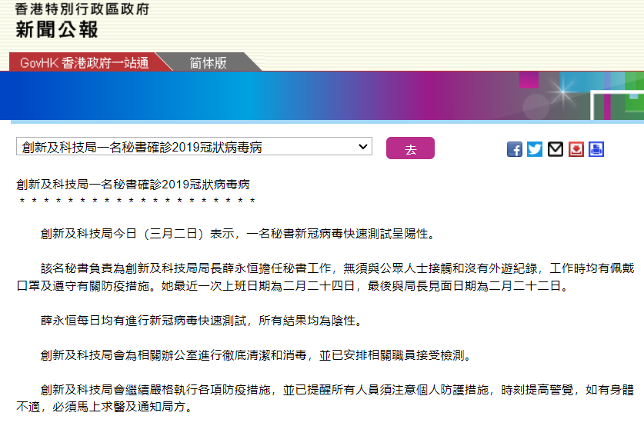Click the email envelope share icon
This screenshot has height=426, width=644.
point(556,149)
